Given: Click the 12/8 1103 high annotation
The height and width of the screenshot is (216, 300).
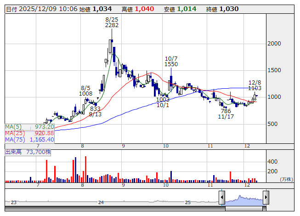Looking at the screenshot, I should [255, 85].
